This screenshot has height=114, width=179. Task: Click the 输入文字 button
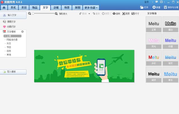coord(13,15)
